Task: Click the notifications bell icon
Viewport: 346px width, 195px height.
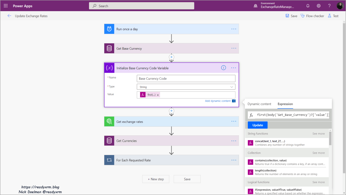Action: click(308, 6)
